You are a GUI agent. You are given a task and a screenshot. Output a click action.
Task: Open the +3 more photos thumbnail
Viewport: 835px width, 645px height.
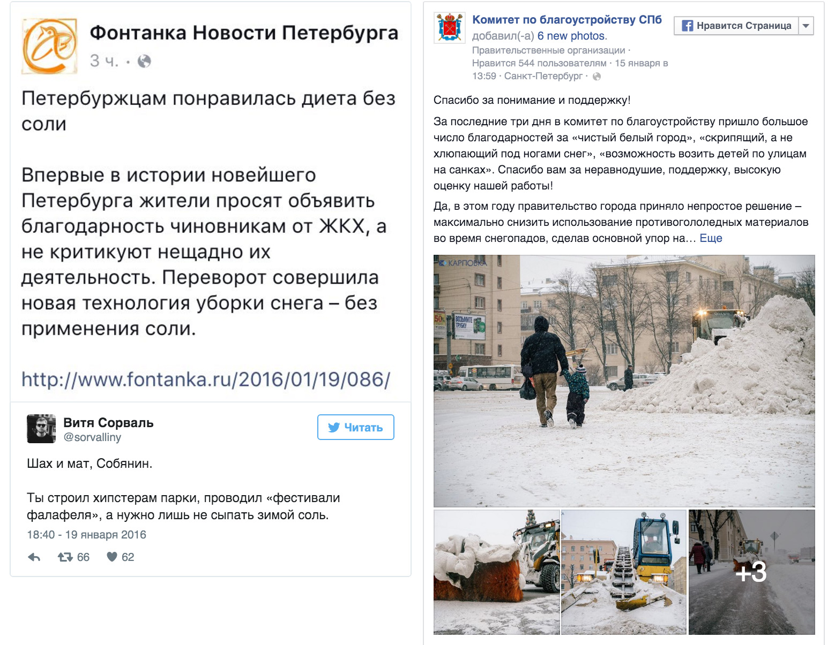tap(751, 572)
